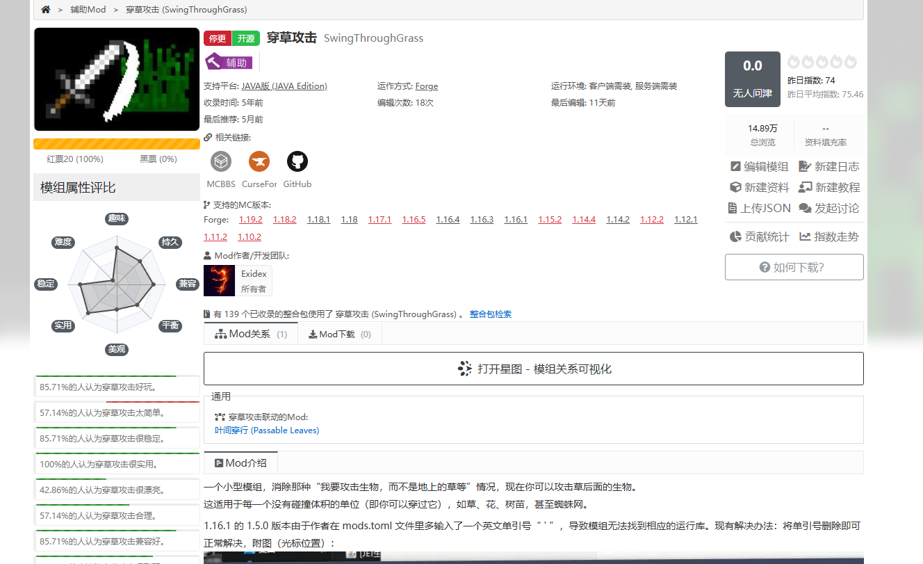Select MC version 1.16.5
923x564 pixels.
414,220
